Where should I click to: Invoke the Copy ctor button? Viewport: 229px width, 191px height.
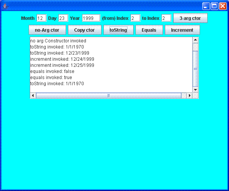(84, 30)
